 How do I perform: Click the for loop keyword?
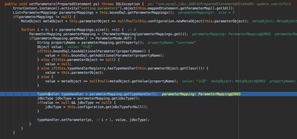point(24,30)
